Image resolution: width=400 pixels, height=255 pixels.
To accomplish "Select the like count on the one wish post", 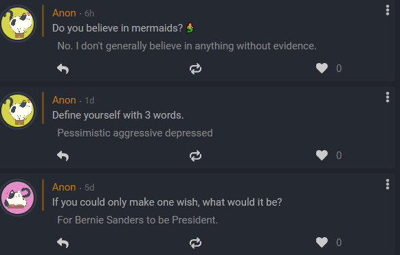I will click(x=339, y=243).
